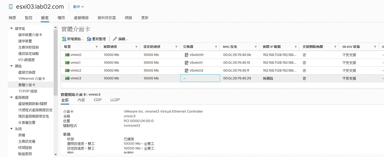Select TCP/IP 組態 in the sidebar

point(28,91)
